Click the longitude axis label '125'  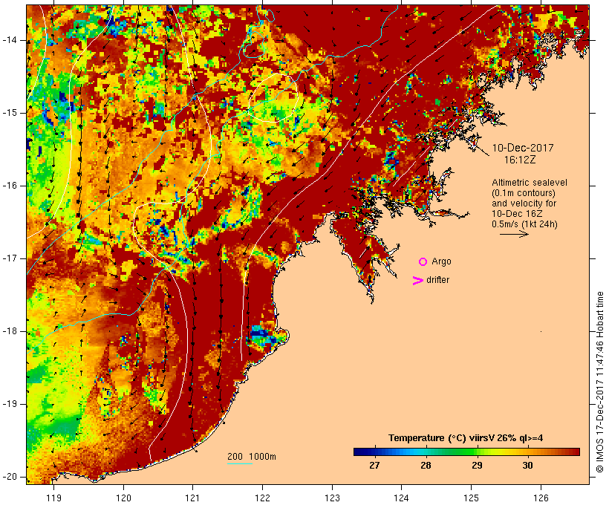coord(471,498)
